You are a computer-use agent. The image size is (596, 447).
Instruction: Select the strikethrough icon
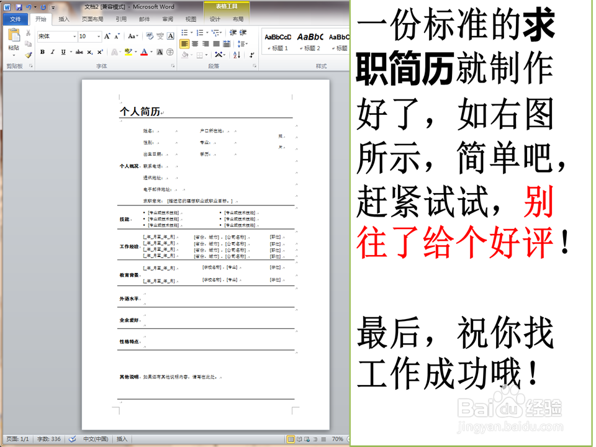coord(79,52)
